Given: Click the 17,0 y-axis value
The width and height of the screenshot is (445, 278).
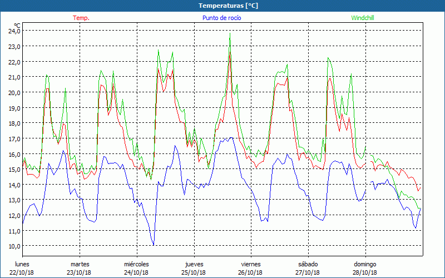Looking at the screenshot, I should [14, 138].
